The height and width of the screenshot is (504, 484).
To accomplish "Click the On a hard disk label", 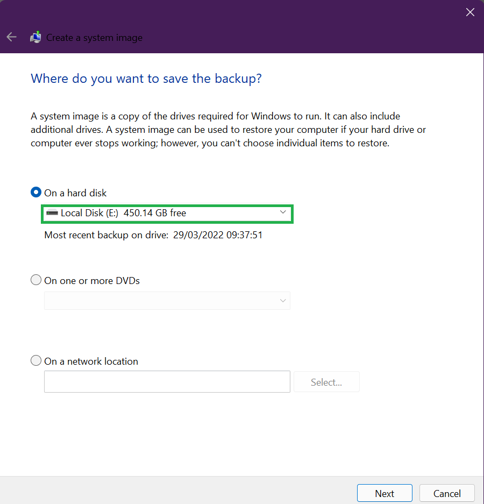I will (x=76, y=193).
